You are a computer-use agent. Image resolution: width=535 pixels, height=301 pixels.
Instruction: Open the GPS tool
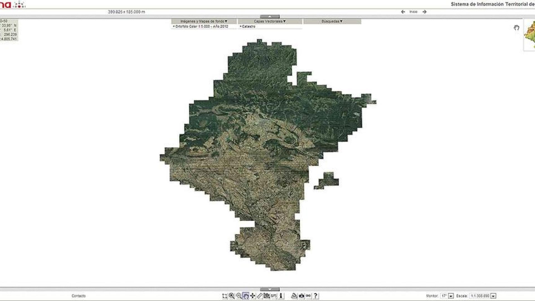[x=274, y=296]
